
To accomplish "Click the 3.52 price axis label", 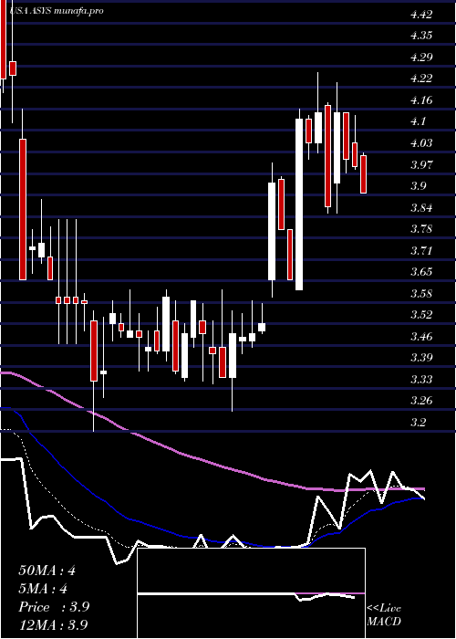I will point(421,315).
